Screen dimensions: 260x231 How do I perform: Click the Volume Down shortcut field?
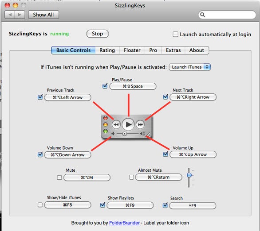point(67,155)
